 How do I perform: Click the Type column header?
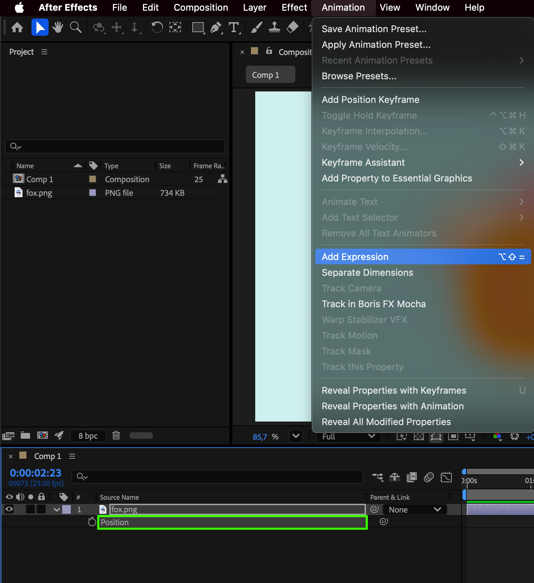pyautogui.click(x=111, y=166)
